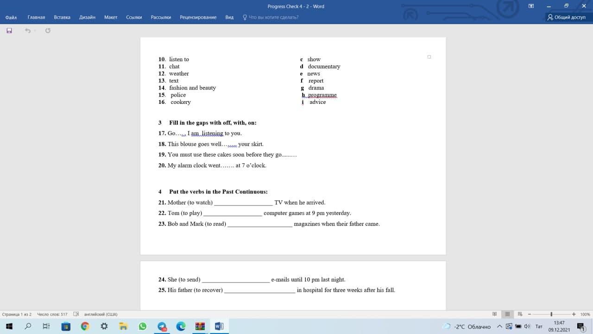Adjust the zoom slider handle
Screen dimensions: 593x334
[551, 314]
